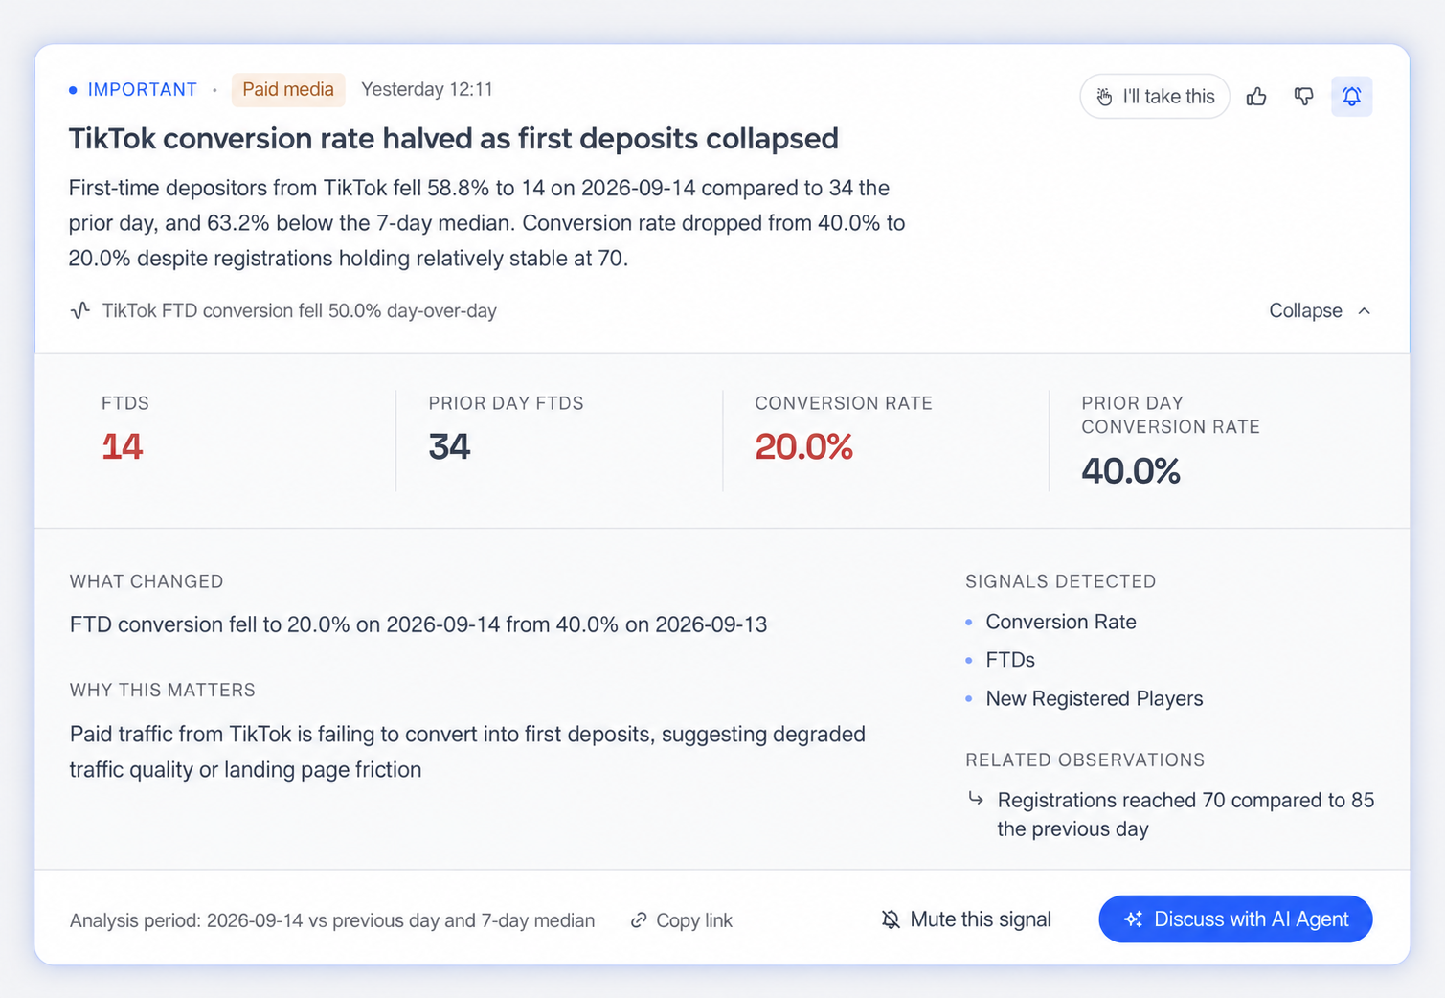Screen dimensions: 1445x998
Task: Click the Collapse chevron arrow
Action: tap(1365, 310)
